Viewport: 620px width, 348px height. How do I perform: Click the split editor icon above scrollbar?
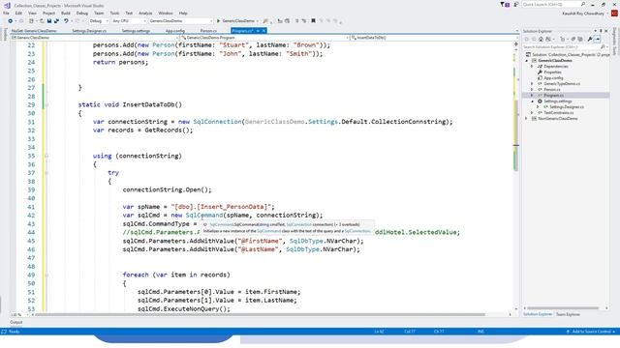pyautogui.click(x=516, y=44)
